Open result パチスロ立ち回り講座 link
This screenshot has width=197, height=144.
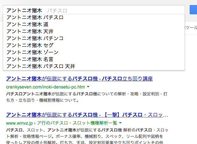[x=79, y=79]
